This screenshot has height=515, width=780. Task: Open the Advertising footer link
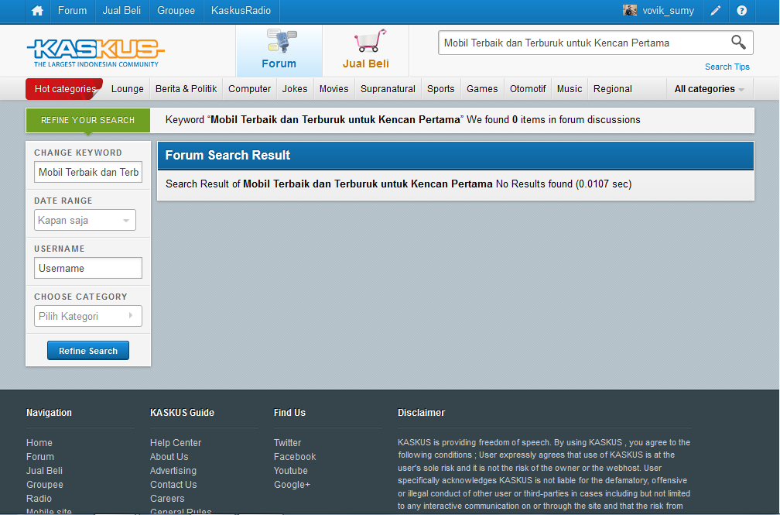click(x=173, y=471)
